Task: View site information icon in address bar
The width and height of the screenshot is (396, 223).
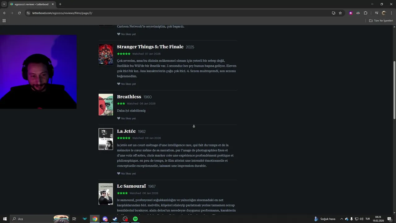Action: 28,13
